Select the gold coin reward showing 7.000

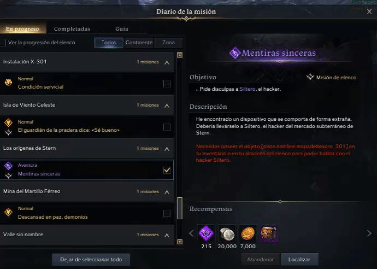(248, 233)
